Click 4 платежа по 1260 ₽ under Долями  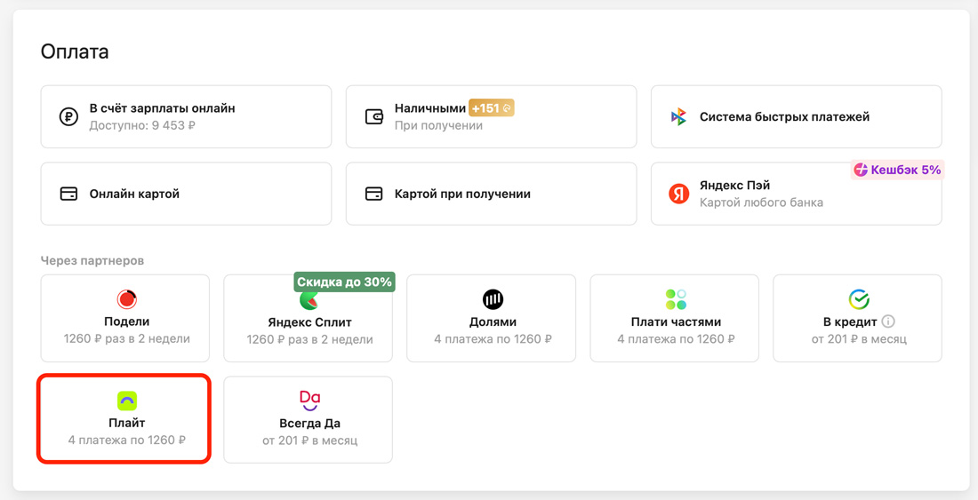coord(493,339)
